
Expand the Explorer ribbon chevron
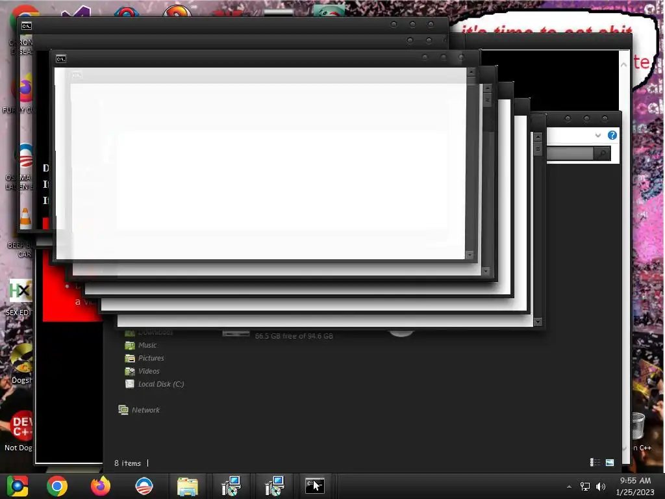598,135
